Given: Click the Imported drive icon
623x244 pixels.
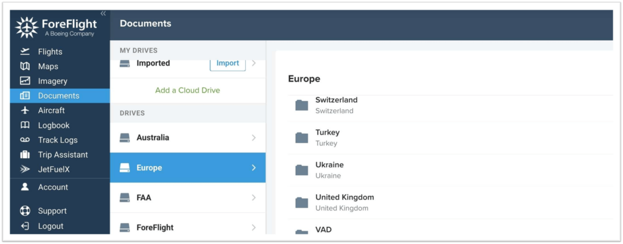Looking at the screenshot, I should click(125, 63).
